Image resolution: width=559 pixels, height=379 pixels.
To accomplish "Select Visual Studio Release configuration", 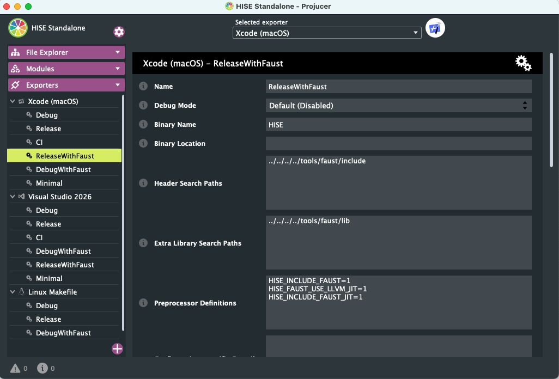I will (x=64, y=224).
